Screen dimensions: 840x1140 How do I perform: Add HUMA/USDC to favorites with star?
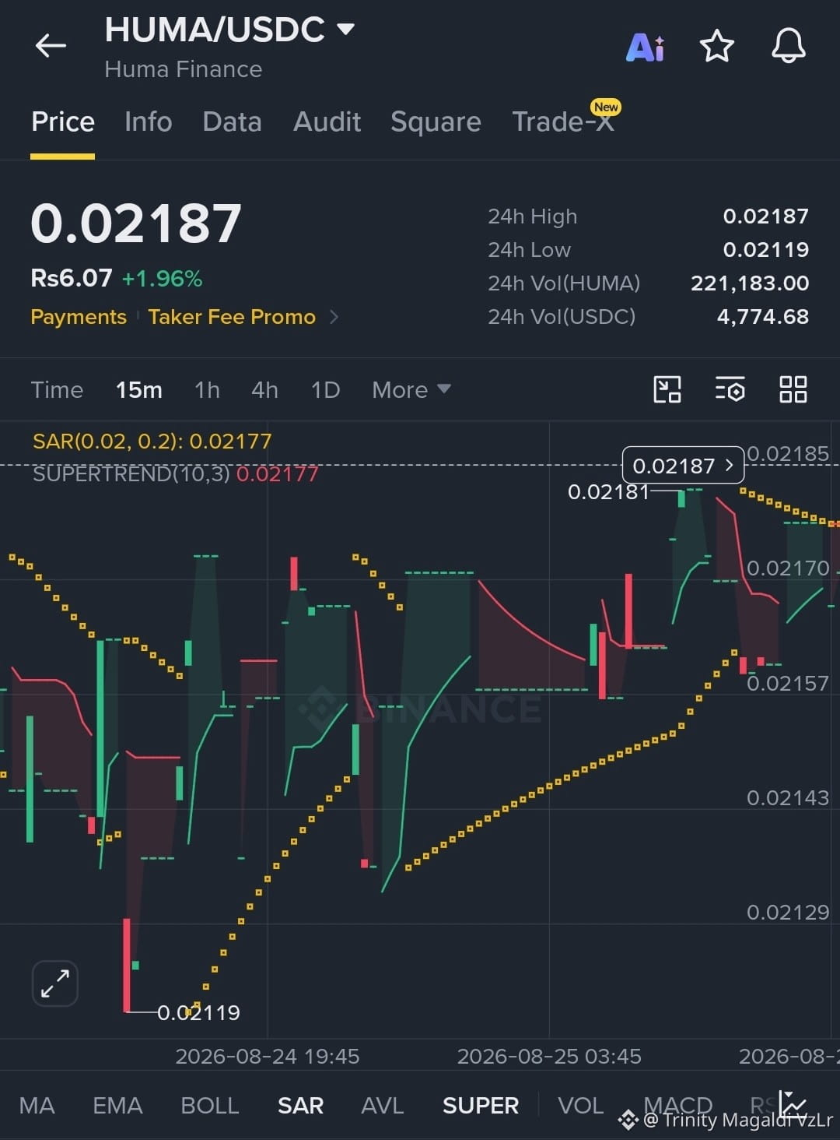pyautogui.click(x=717, y=46)
